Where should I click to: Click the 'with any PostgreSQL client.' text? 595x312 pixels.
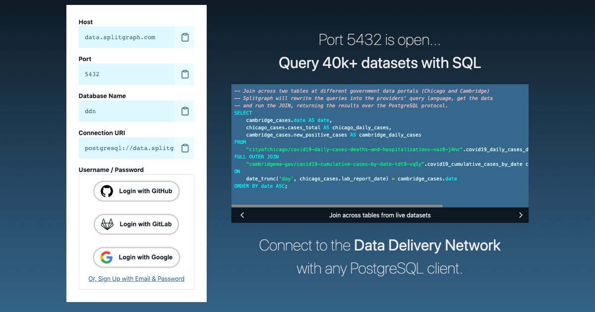(x=380, y=268)
